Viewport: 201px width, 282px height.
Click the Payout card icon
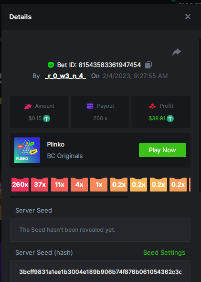click(90, 106)
